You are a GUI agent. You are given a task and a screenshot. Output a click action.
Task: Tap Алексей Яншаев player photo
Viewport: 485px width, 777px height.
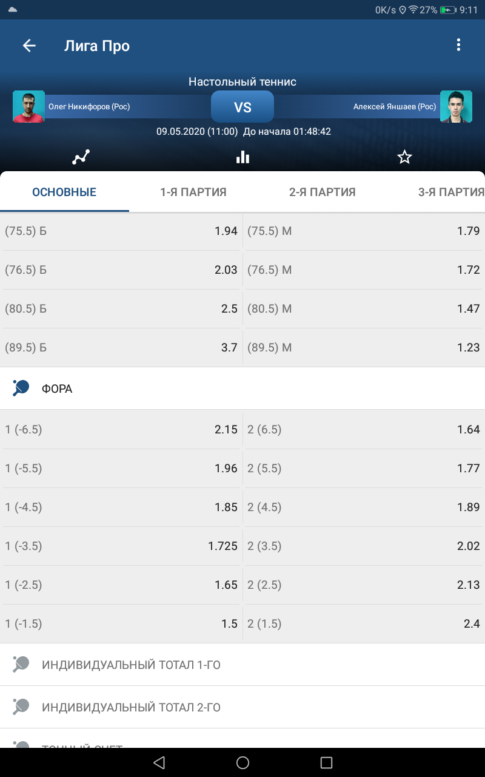point(456,107)
